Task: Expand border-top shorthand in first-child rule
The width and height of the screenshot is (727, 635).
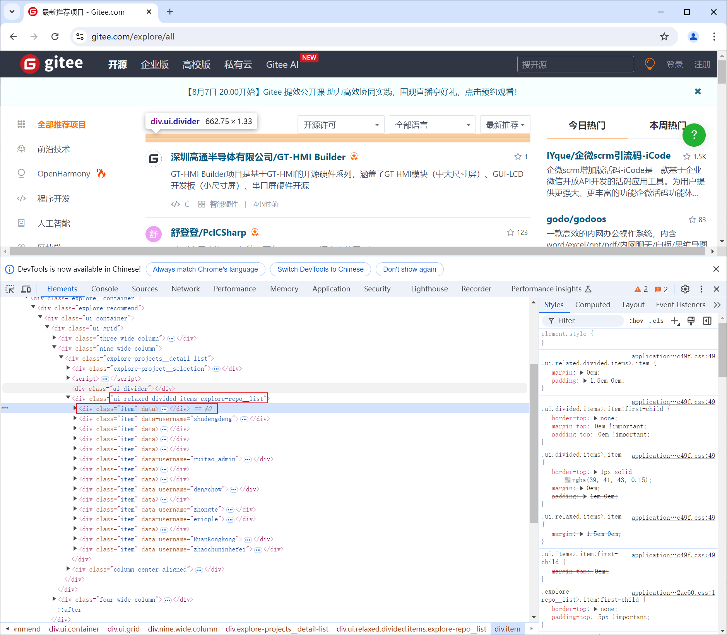Action: pyautogui.click(x=596, y=418)
